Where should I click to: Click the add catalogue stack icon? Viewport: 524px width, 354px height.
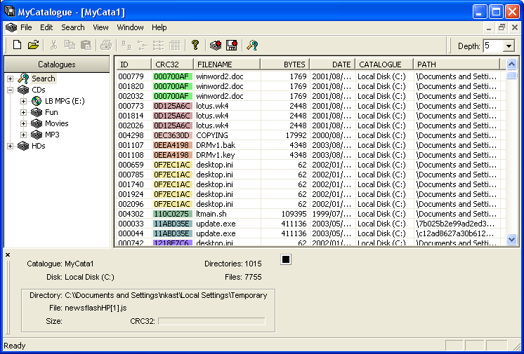216,45
